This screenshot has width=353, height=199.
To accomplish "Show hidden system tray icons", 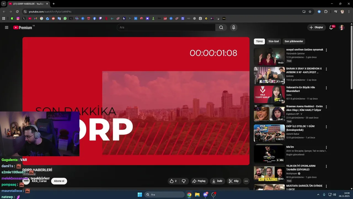I will click(318, 195).
